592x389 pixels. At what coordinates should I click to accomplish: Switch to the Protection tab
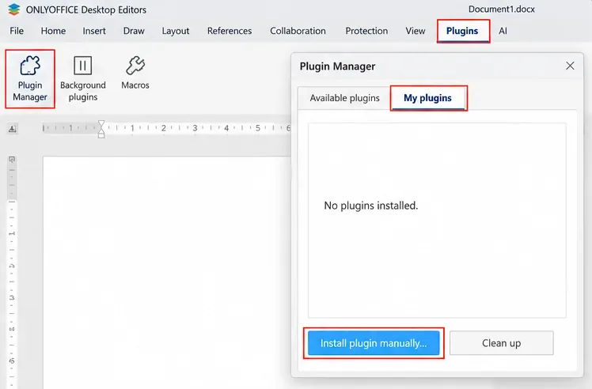pyautogui.click(x=366, y=31)
